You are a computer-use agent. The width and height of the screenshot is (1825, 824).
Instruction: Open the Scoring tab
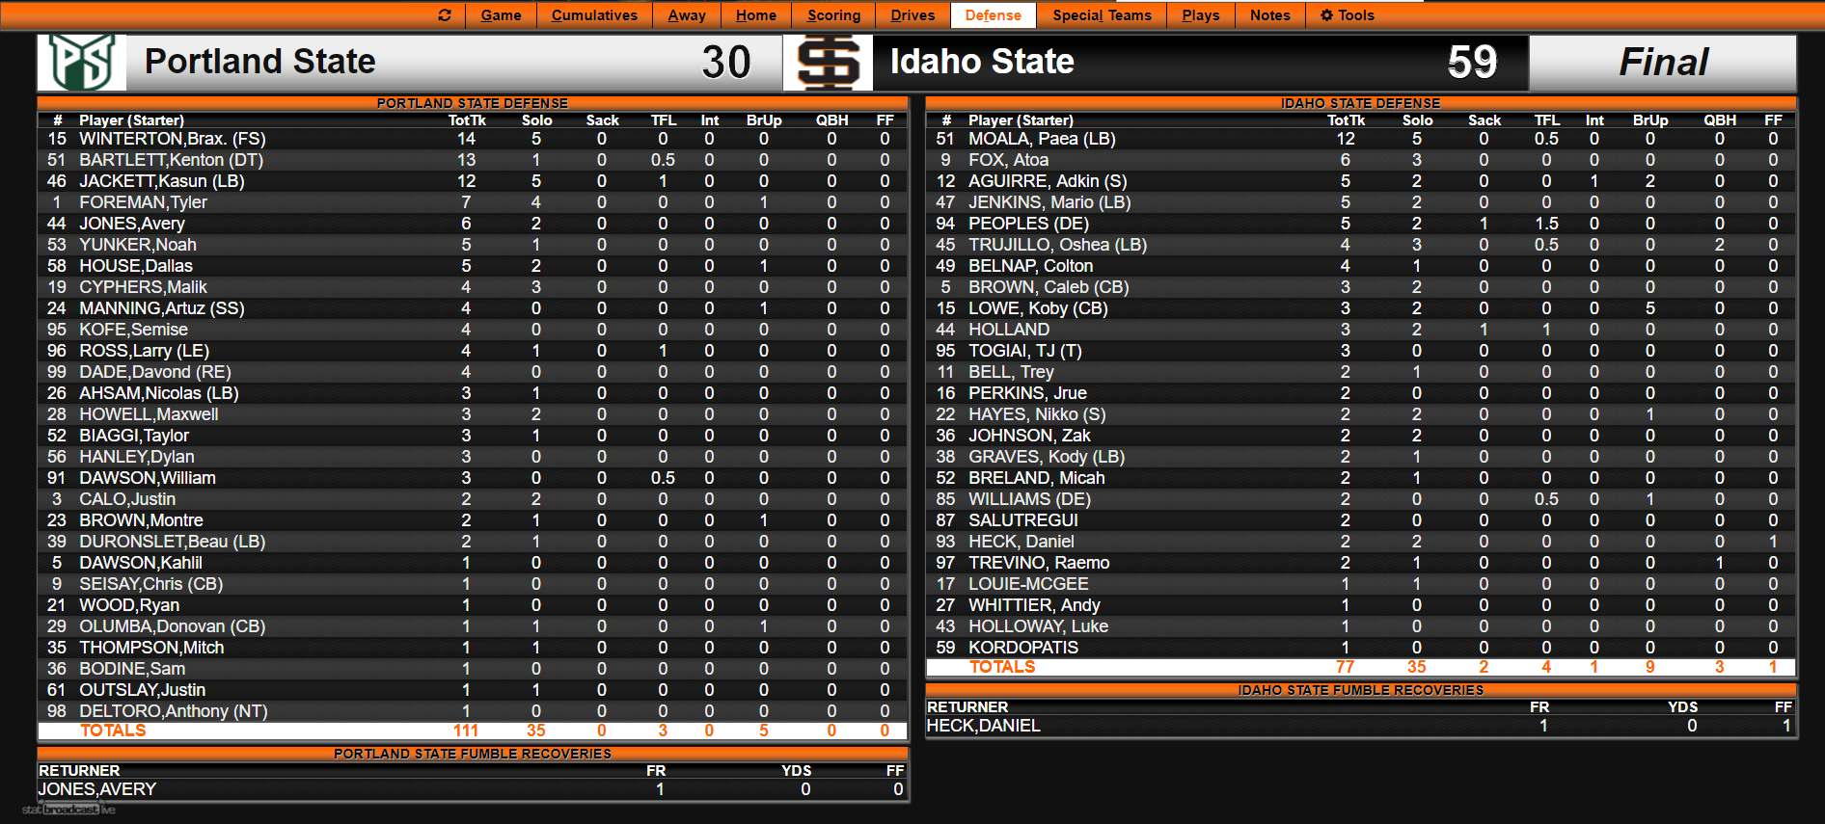tap(833, 15)
